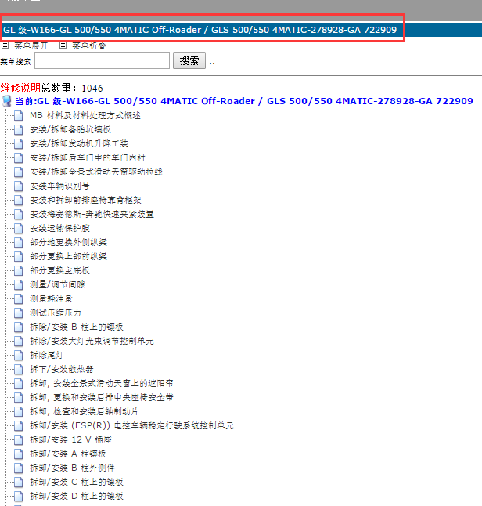
Task: Open 拆卸, 检查和安装后轴制动片
Action: [85, 411]
